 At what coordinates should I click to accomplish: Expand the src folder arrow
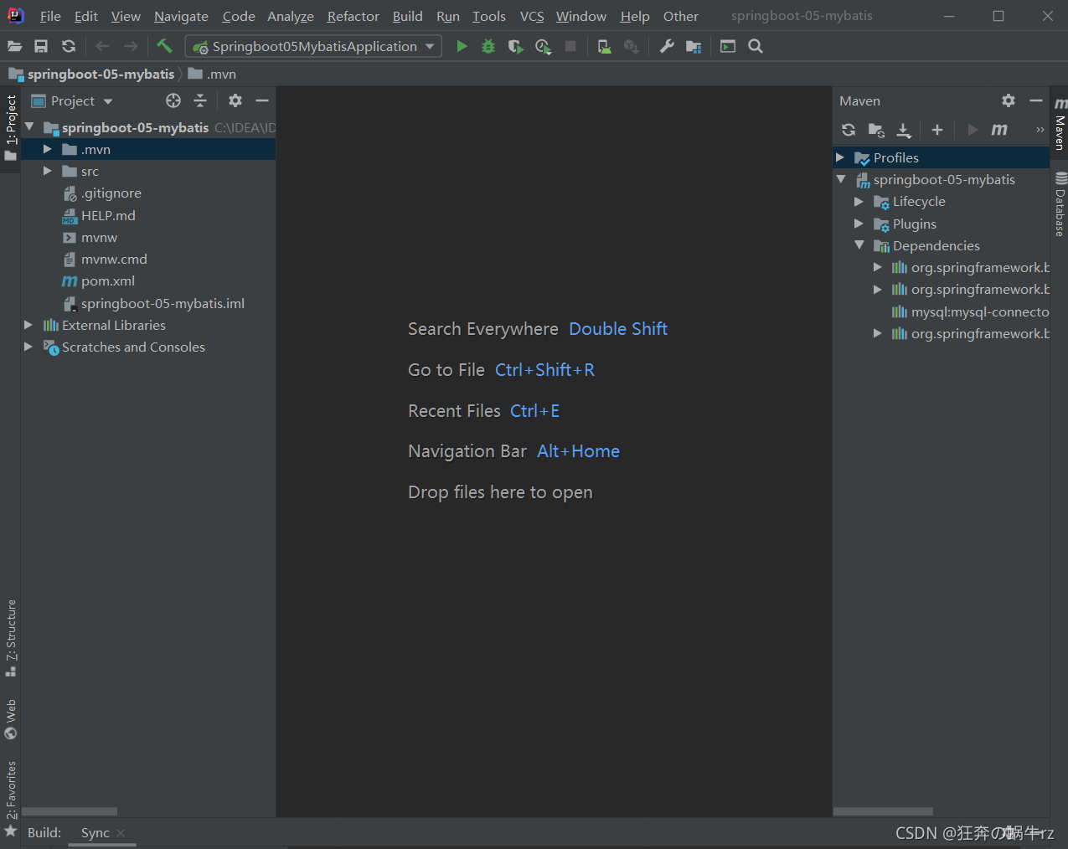pos(48,171)
